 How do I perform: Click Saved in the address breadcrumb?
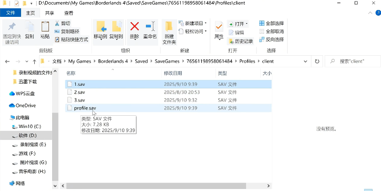pos(141,62)
